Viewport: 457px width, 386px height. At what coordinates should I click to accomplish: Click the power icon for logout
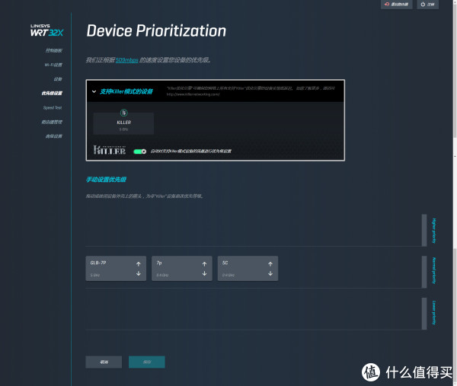(x=423, y=4)
